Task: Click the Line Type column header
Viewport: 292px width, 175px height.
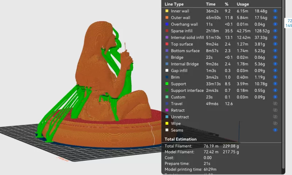Action: click(174, 4)
